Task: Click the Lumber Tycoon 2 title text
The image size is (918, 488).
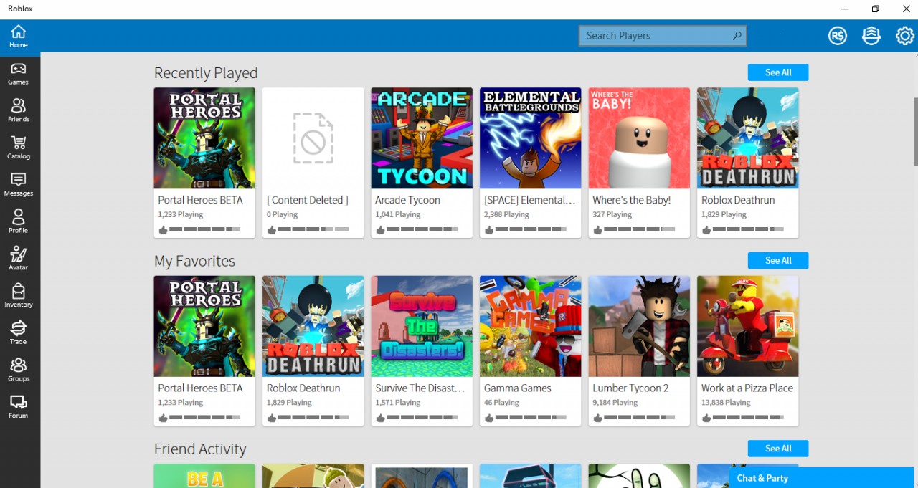Action: pyautogui.click(x=630, y=388)
